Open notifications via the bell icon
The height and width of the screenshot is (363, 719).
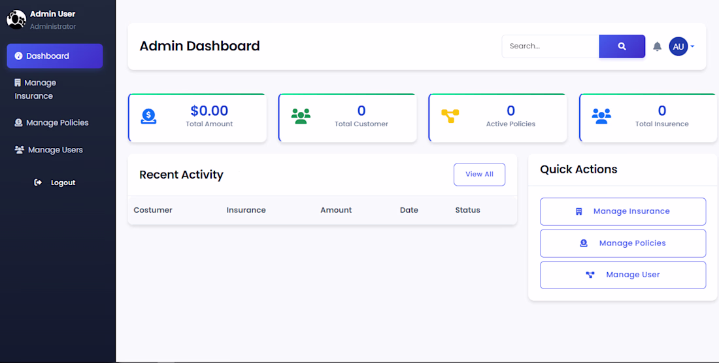657,46
